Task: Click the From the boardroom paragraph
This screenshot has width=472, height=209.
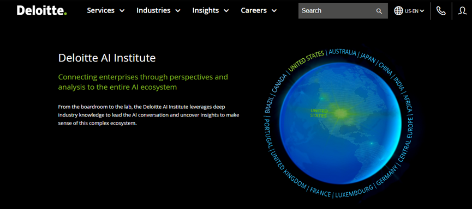Action: 149,115
